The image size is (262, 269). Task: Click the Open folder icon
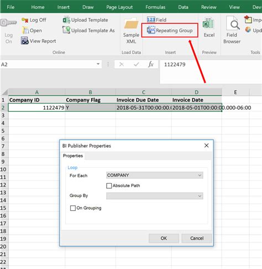pos(25,30)
